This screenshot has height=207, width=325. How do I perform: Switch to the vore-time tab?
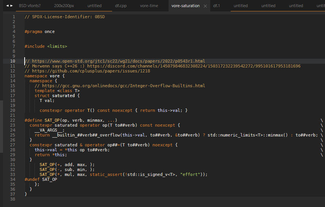tap(149, 6)
